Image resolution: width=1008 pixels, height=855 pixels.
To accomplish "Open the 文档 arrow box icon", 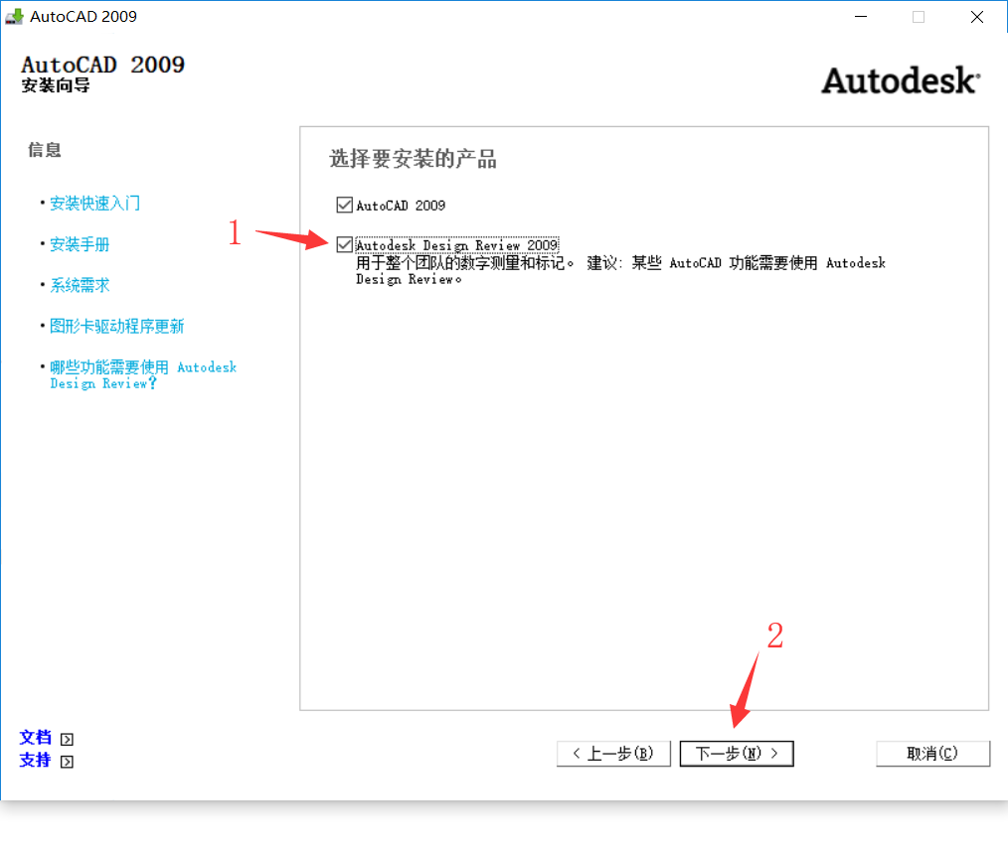I will 67,739.
